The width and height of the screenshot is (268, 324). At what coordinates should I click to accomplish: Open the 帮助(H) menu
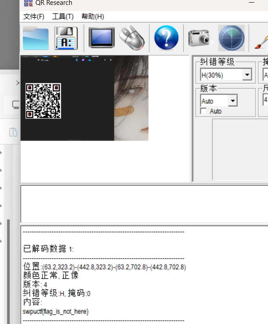pyautogui.click(x=93, y=16)
